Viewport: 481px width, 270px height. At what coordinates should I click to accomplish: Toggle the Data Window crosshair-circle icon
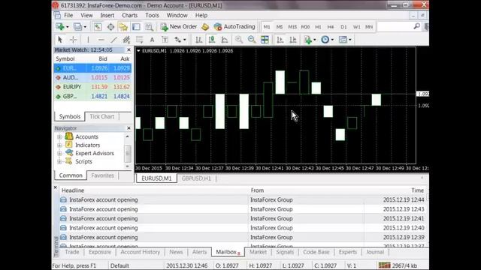tap(110, 27)
